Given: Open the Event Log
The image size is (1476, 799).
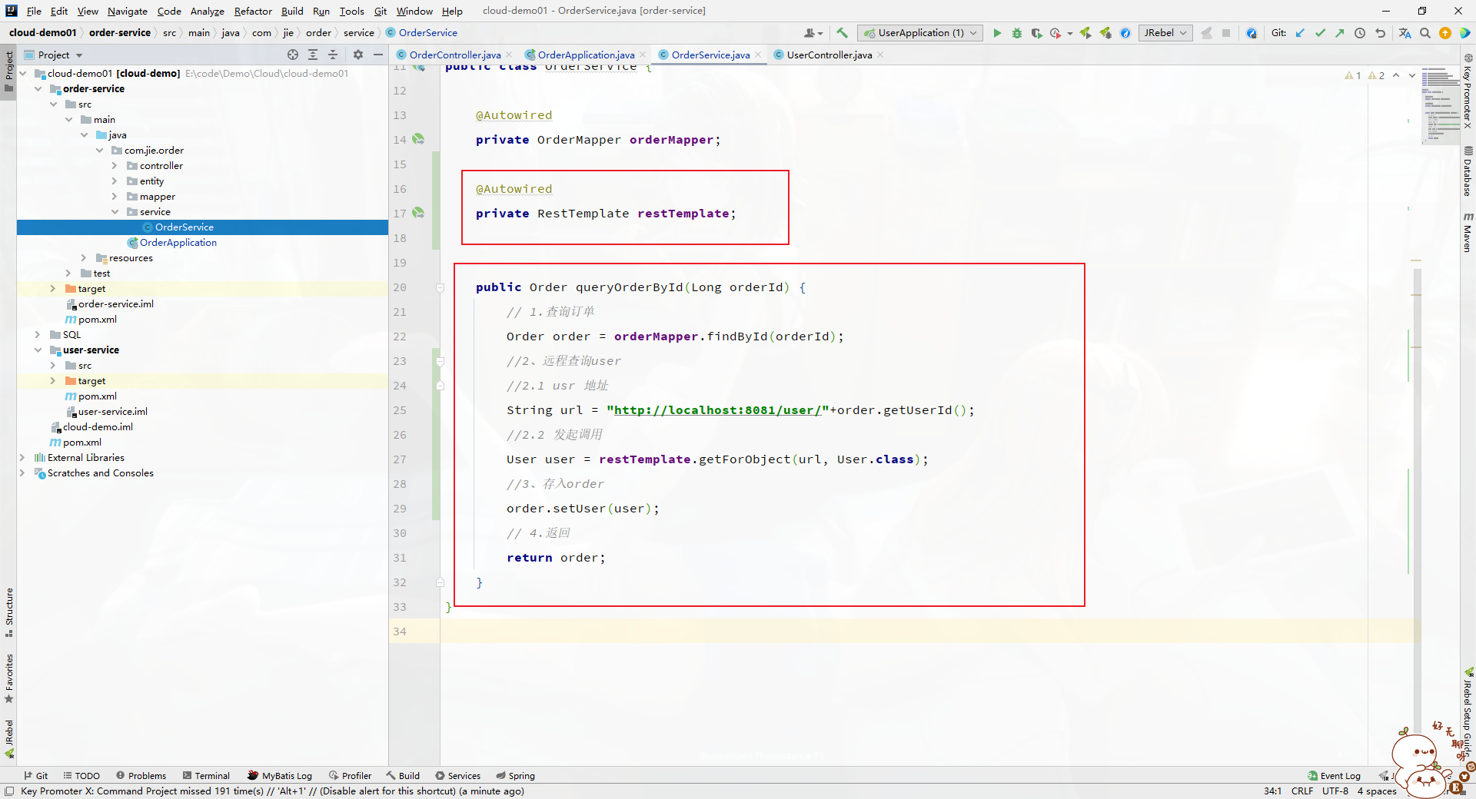Looking at the screenshot, I should [1334, 776].
